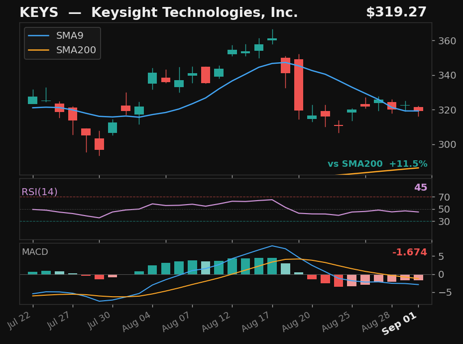This screenshot has height=344, width=463.
Task: Click the last red candle on Sep 01
Action: [x=418, y=109]
